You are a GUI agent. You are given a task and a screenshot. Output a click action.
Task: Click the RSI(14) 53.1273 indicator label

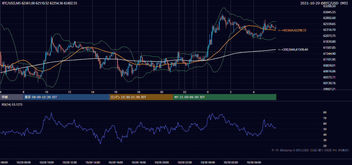coord(12,105)
